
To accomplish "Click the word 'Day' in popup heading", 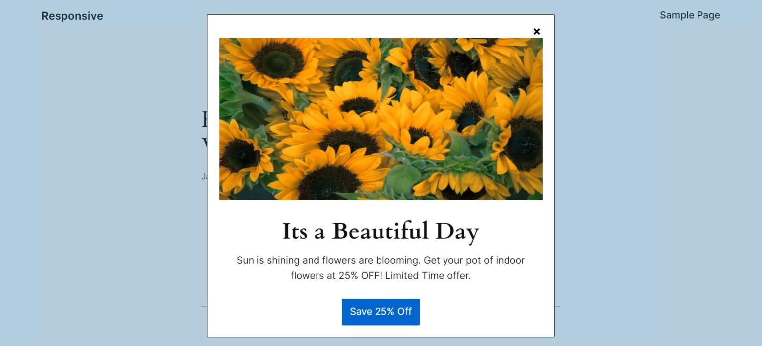I will pos(457,232).
